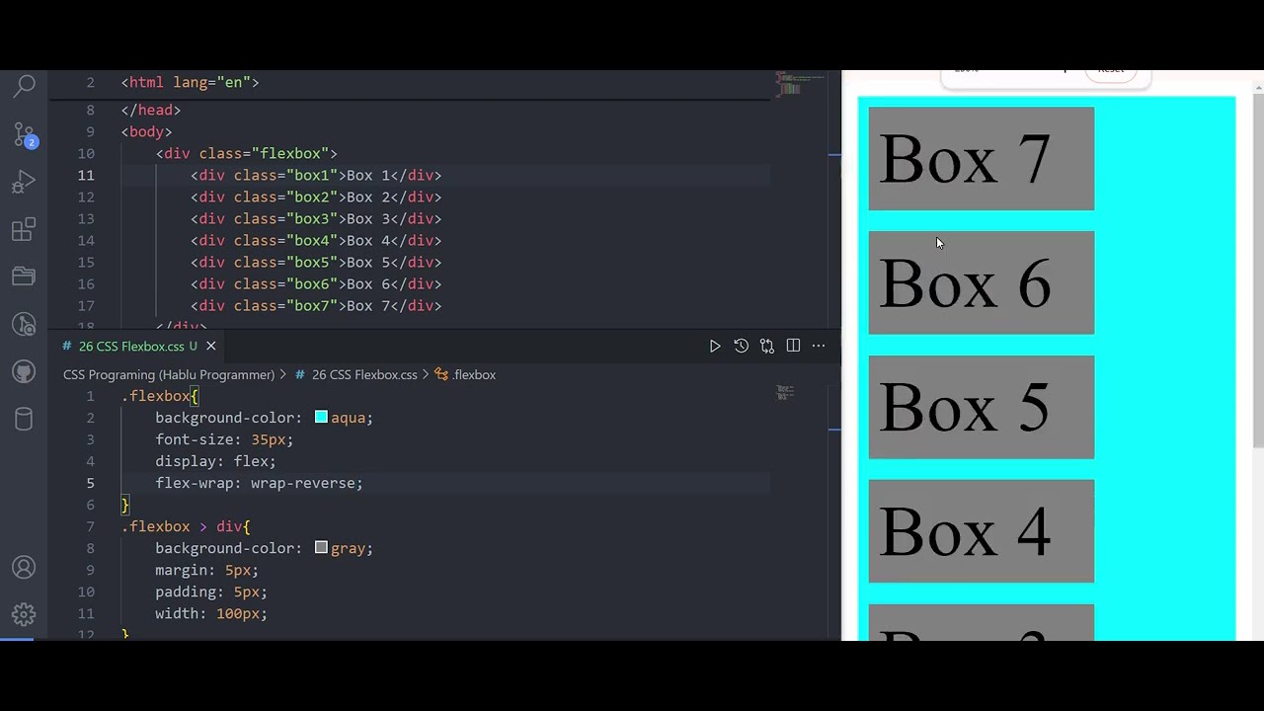1264x711 pixels.
Task: Click the Box 7 element in preview
Action: pos(981,159)
